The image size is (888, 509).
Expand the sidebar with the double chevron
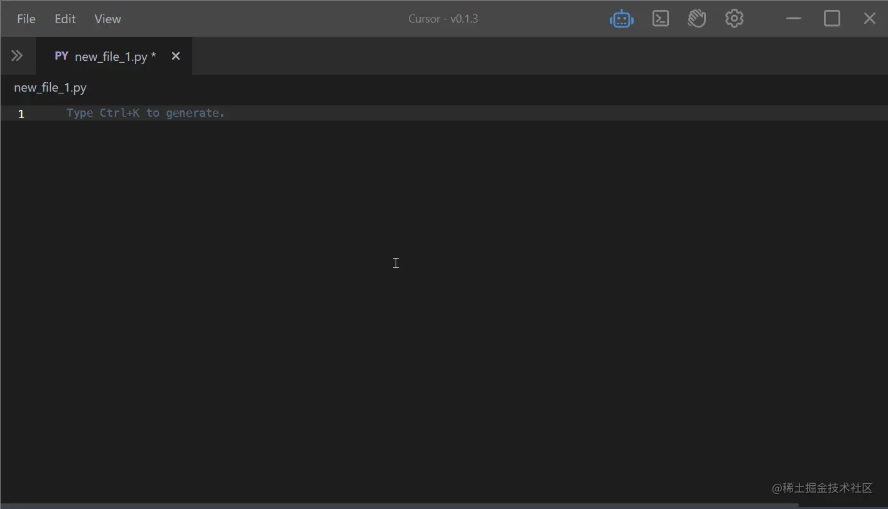tap(18, 55)
